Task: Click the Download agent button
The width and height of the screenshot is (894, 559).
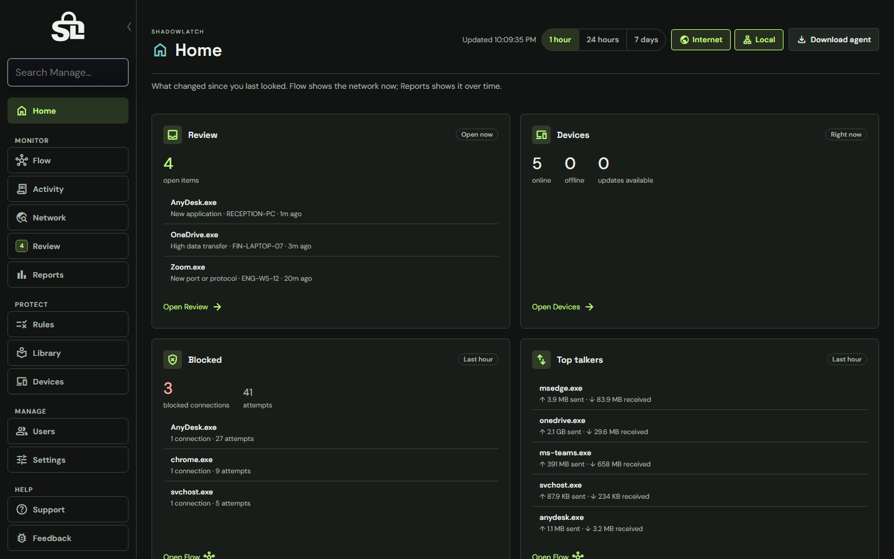Action: (x=834, y=40)
